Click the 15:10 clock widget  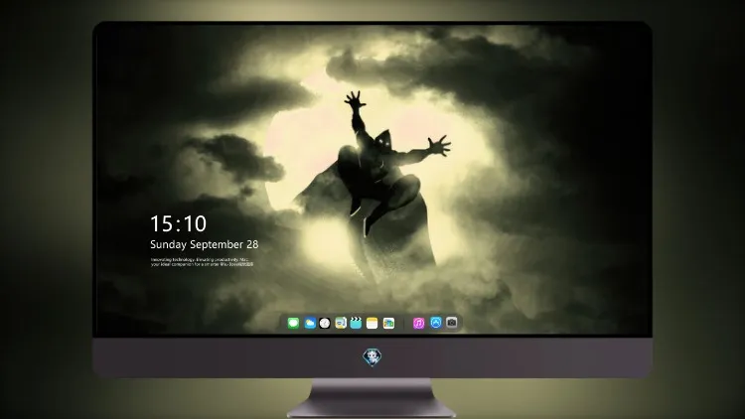(x=178, y=223)
